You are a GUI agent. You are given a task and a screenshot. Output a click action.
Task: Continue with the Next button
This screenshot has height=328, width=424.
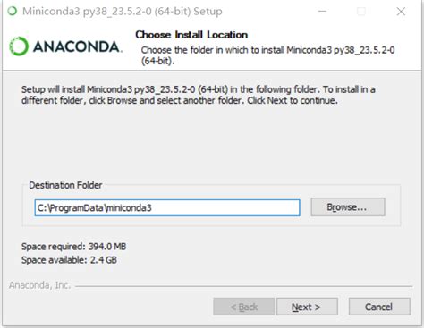pyautogui.click(x=307, y=307)
